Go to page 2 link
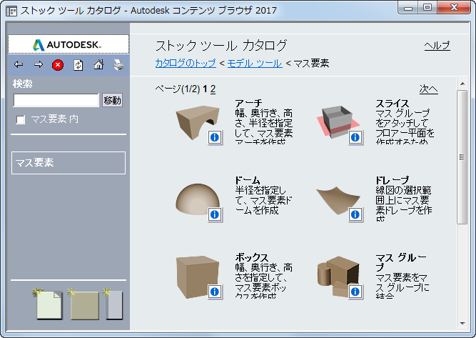Screen dimensions: 476x338 click(x=213, y=89)
